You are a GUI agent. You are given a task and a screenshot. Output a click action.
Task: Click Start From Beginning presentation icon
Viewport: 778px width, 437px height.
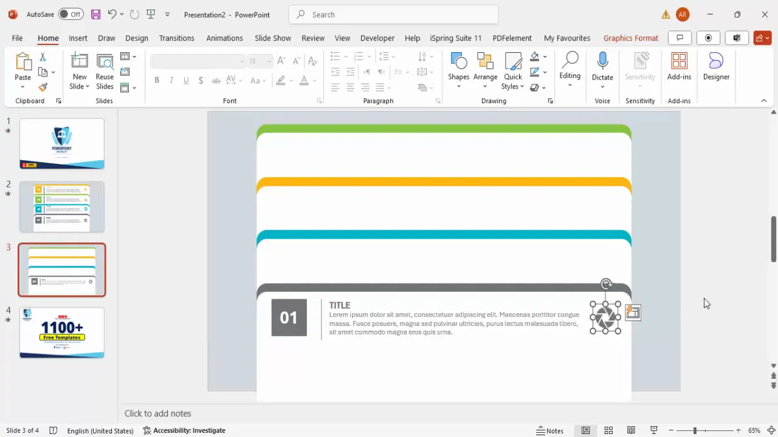click(x=151, y=14)
